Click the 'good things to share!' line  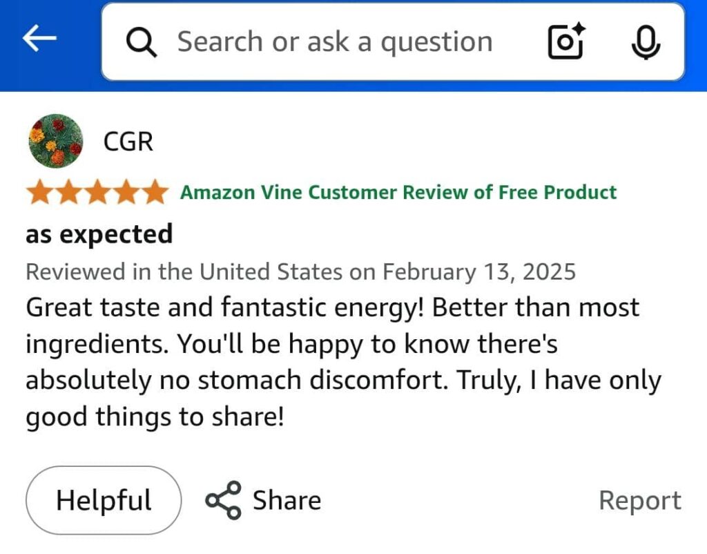(155, 417)
